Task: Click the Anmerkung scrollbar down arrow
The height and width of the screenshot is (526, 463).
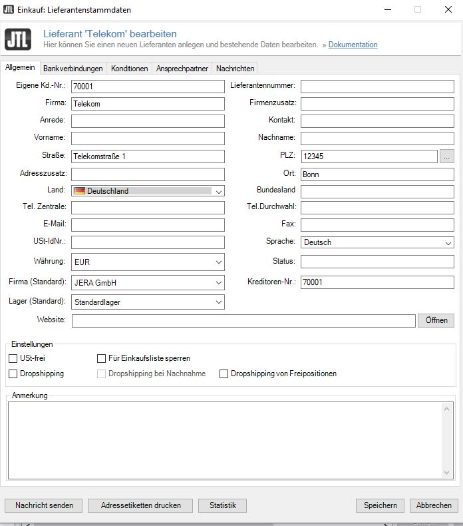Action: (x=446, y=472)
